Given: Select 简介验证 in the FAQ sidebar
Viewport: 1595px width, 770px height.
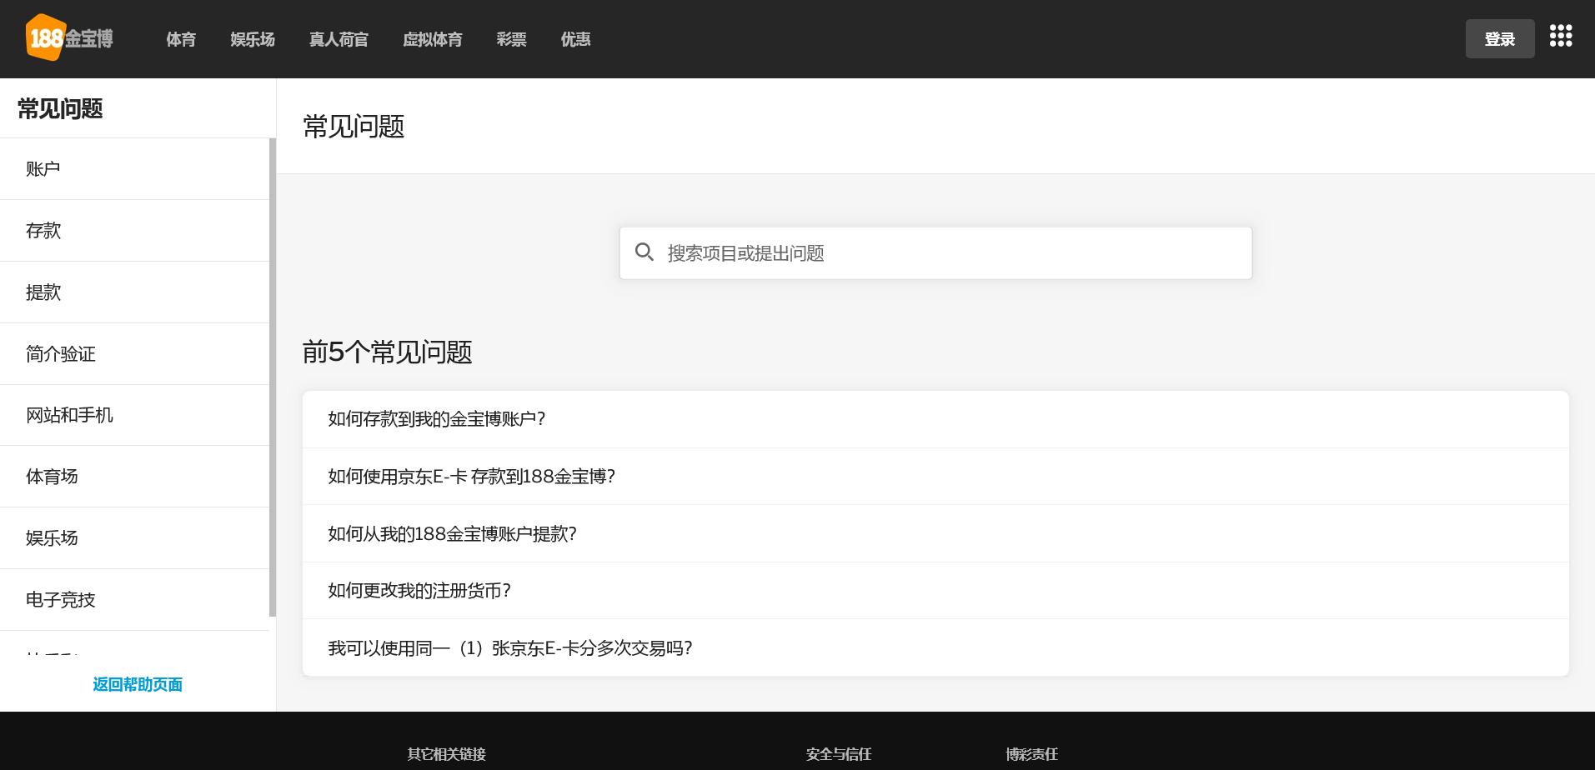Looking at the screenshot, I should pyautogui.click(x=134, y=354).
